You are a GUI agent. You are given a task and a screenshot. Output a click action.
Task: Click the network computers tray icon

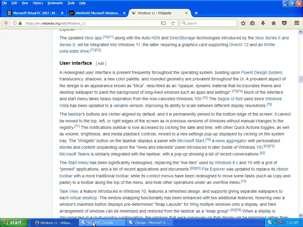(x=270, y=223)
